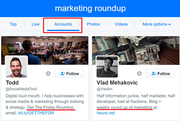Open the Videos tab
Image resolution: width=180 pixels, height=121 pixels.
[121, 24]
